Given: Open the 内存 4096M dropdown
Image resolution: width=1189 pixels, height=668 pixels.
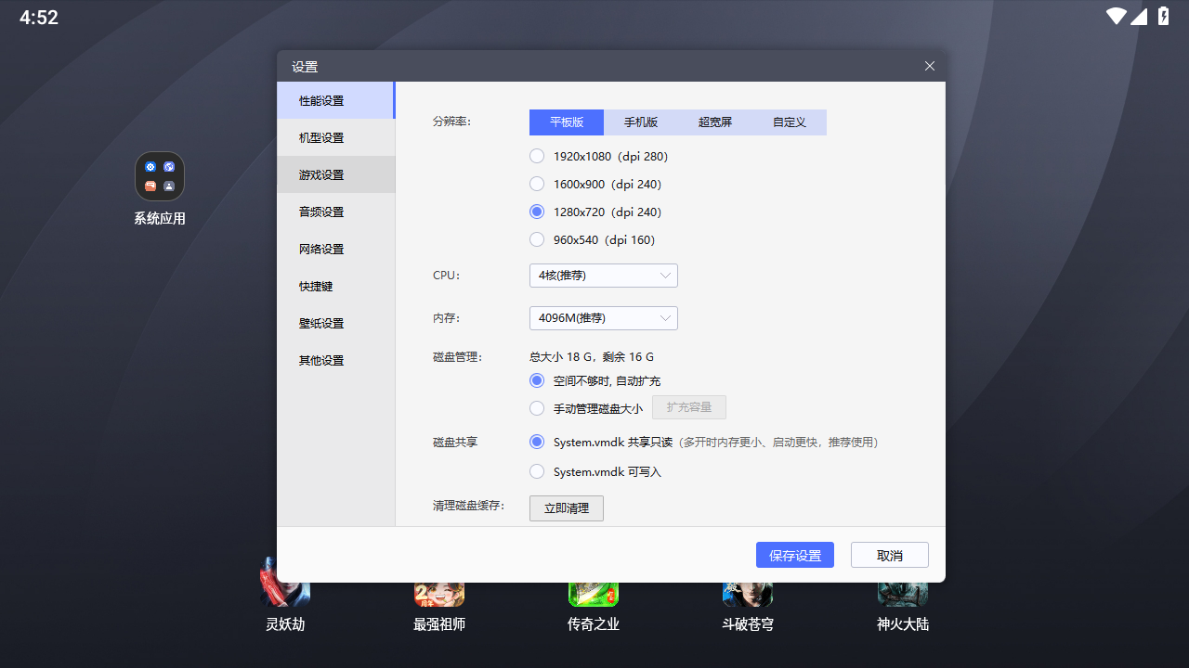Looking at the screenshot, I should (x=603, y=318).
